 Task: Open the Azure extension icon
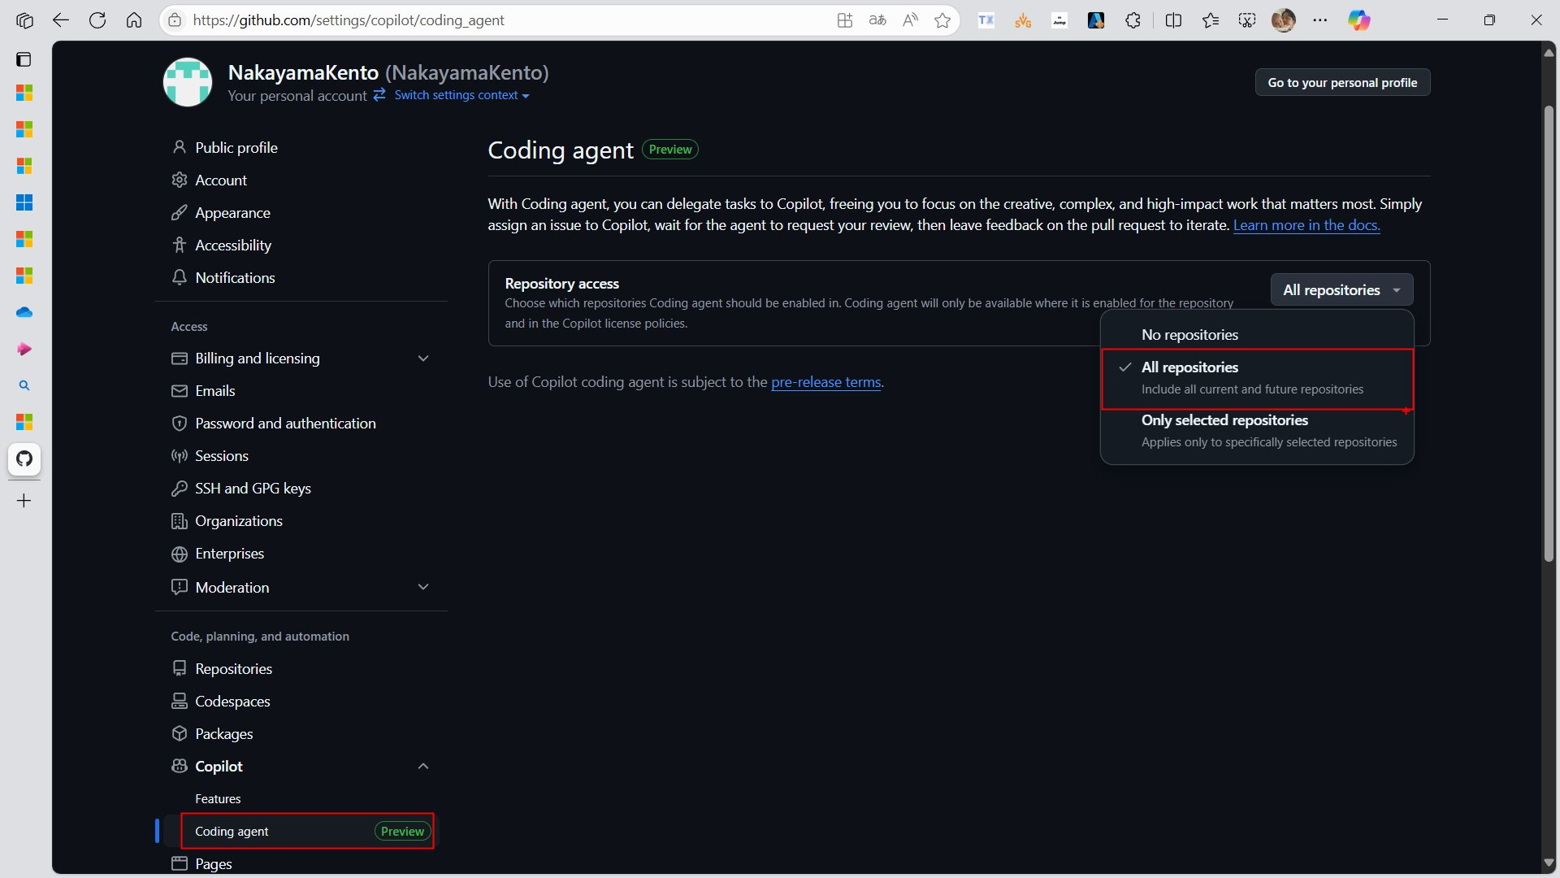coord(1096,20)
